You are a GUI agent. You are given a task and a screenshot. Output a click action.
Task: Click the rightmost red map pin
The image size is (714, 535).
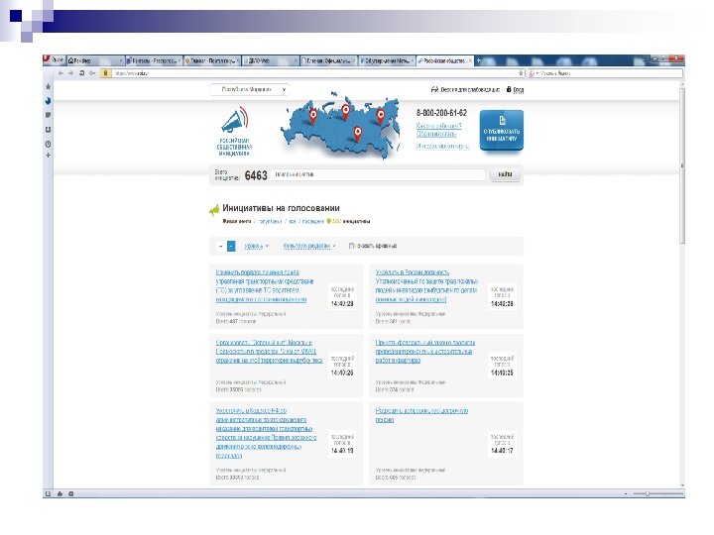point(381,117)
